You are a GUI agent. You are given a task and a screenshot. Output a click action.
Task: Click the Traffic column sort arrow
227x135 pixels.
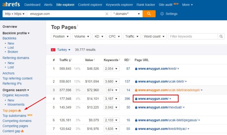click(x=70, y=60)
